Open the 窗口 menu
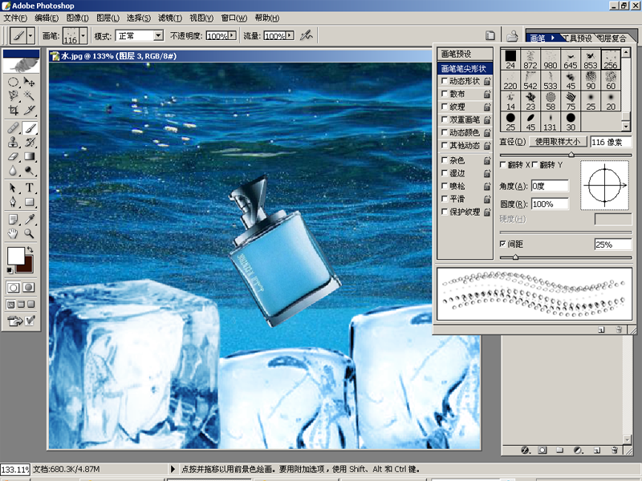The height and width of the screenshot is (481, 642). pyautogui.click(x=234, y=18)
